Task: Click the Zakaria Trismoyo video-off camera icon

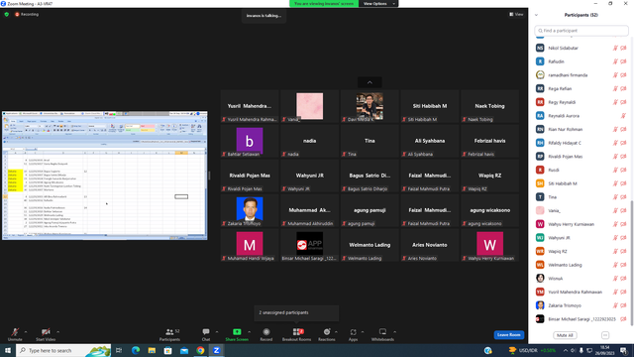Action: [x=623, y=305]
